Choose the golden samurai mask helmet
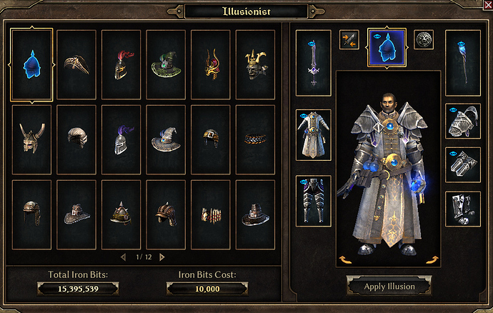This screenshot has width=493, height=313. pos(255,65)
